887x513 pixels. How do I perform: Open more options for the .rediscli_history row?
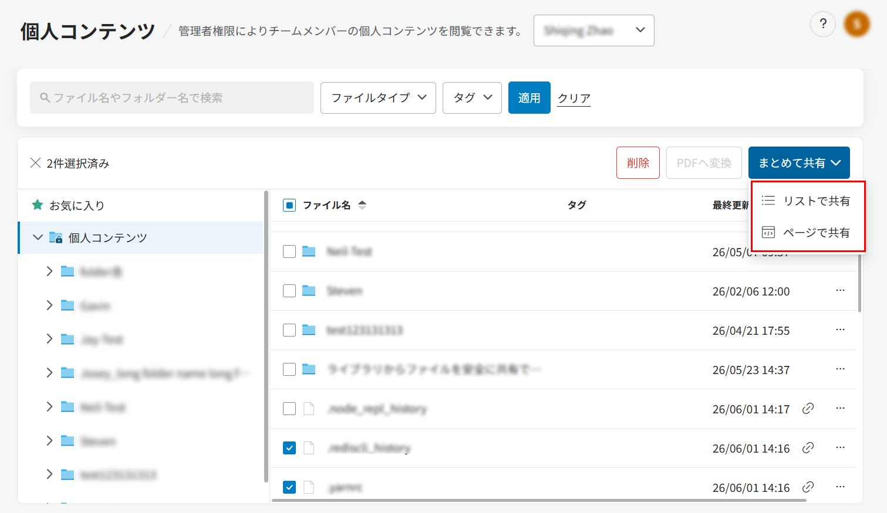point(840,448)
